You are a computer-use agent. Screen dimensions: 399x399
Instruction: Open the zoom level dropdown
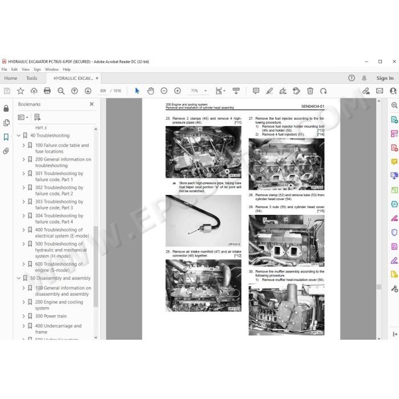coord(206,91)
